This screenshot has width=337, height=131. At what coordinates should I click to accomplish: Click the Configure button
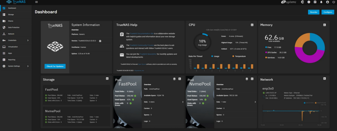click(x=328, y=12)
